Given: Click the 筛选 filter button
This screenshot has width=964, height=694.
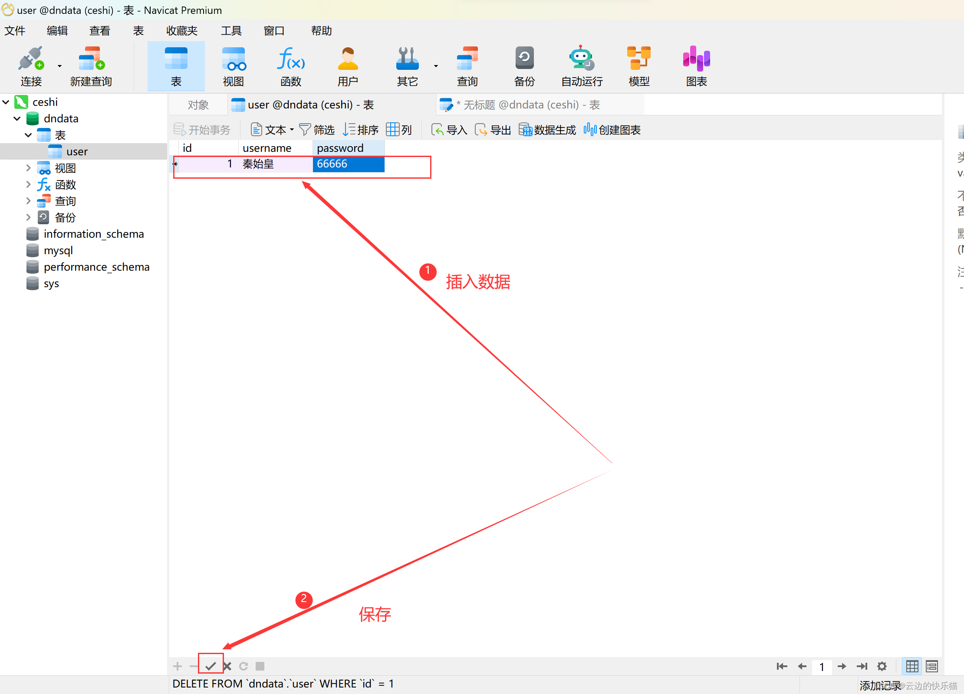Looking at the screenshot, I should coord(317,130).
